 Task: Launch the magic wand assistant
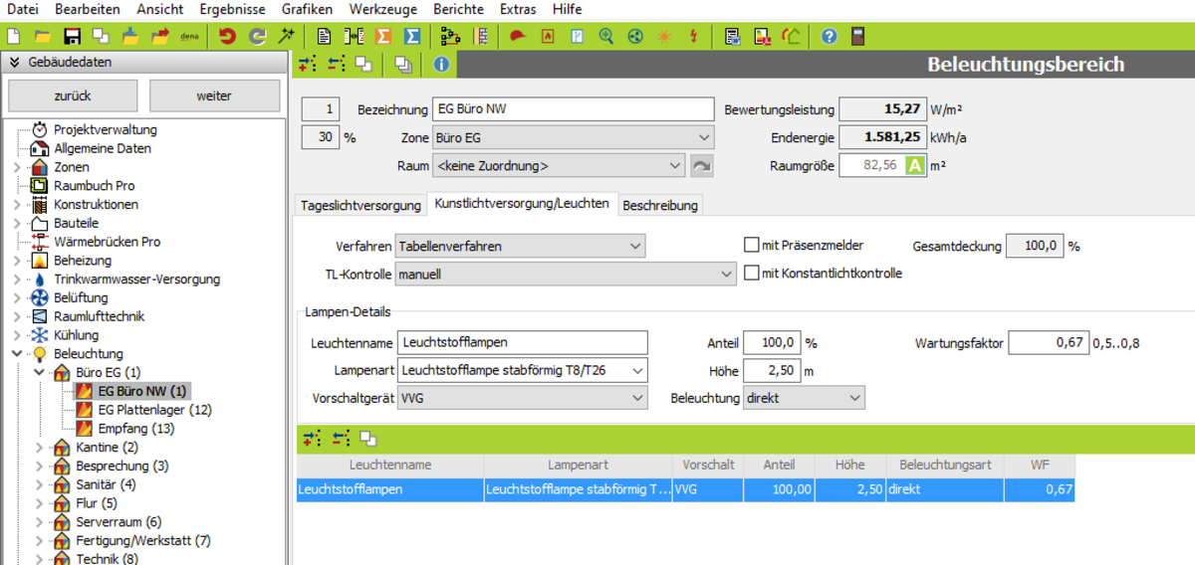pyautogui.click(x=286, y=37)
